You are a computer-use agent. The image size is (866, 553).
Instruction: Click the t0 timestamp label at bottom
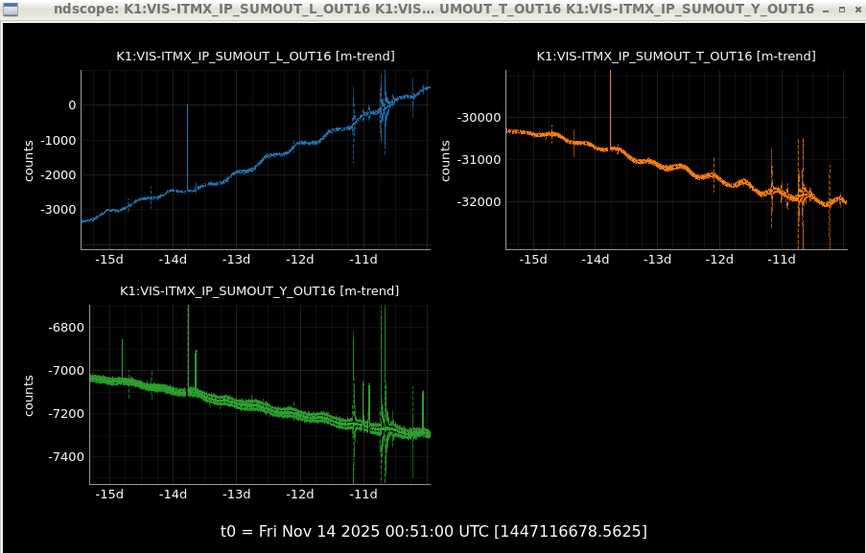(433, 531)
